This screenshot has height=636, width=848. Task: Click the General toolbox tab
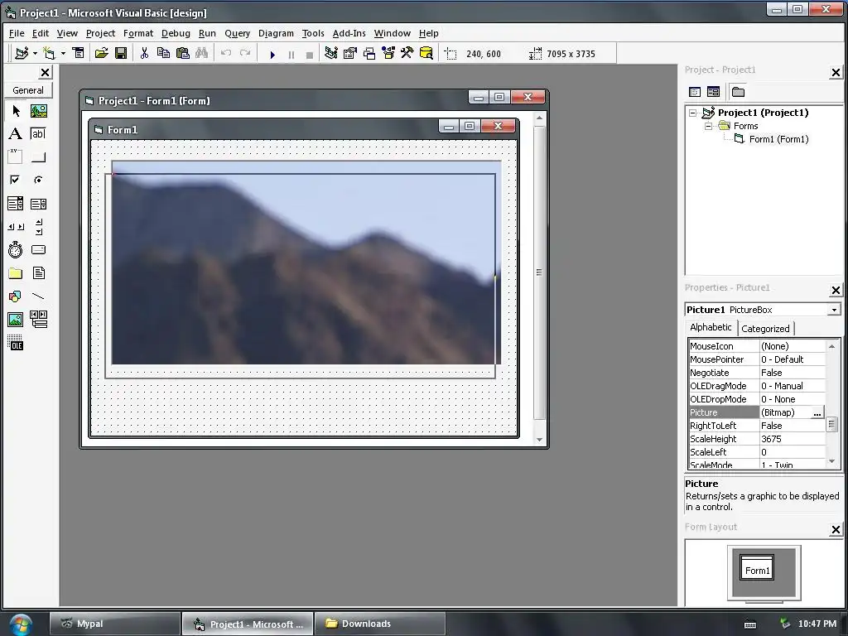(x=28, y=90)
